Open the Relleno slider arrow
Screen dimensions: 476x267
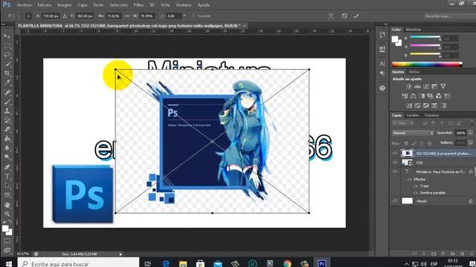471,142
